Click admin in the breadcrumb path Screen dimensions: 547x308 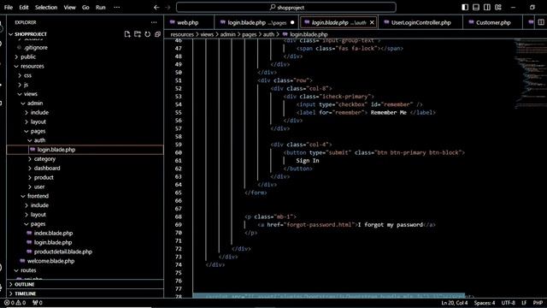coord(228,34)
